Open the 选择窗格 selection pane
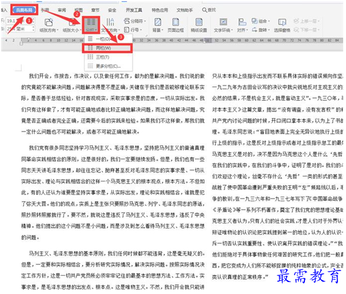346x294 pixels. (282, 26)
